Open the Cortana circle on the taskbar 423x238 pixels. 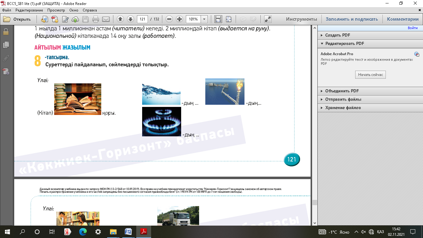tap(37, 231)
